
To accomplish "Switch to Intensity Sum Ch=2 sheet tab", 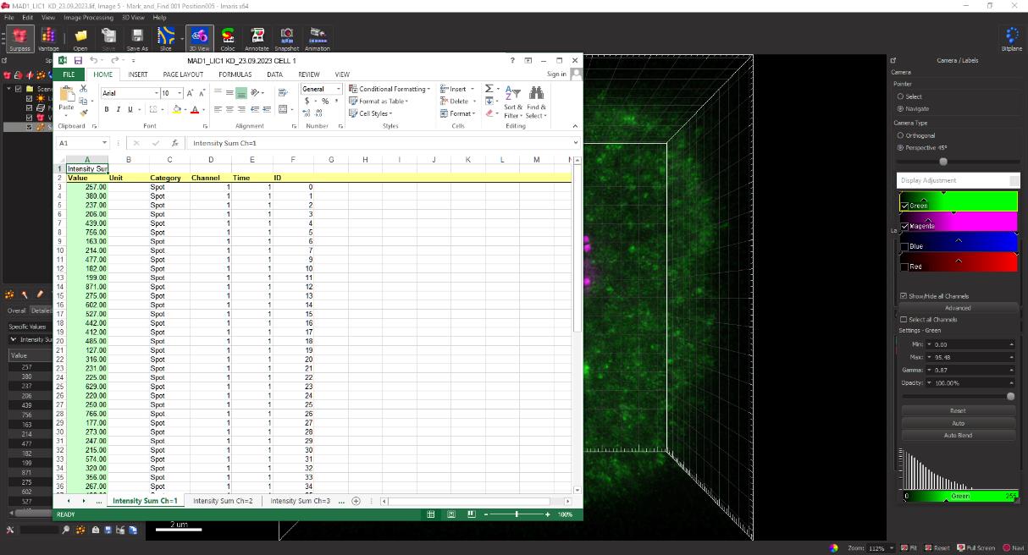I will 223,501.
